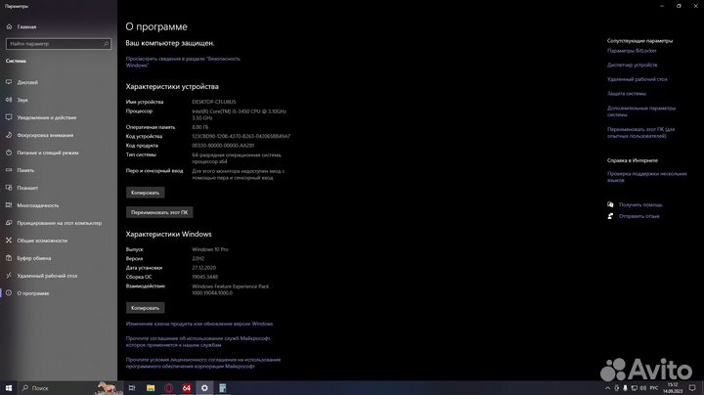Image resolution: width=704 pixels, height=395 pixels.
Task: Read the Microsoft services agreement link
Action: pyautogui.click(x=198, y=341)
